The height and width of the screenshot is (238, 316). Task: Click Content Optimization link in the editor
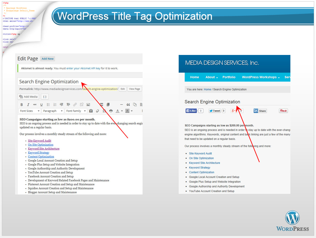point(41,157)
